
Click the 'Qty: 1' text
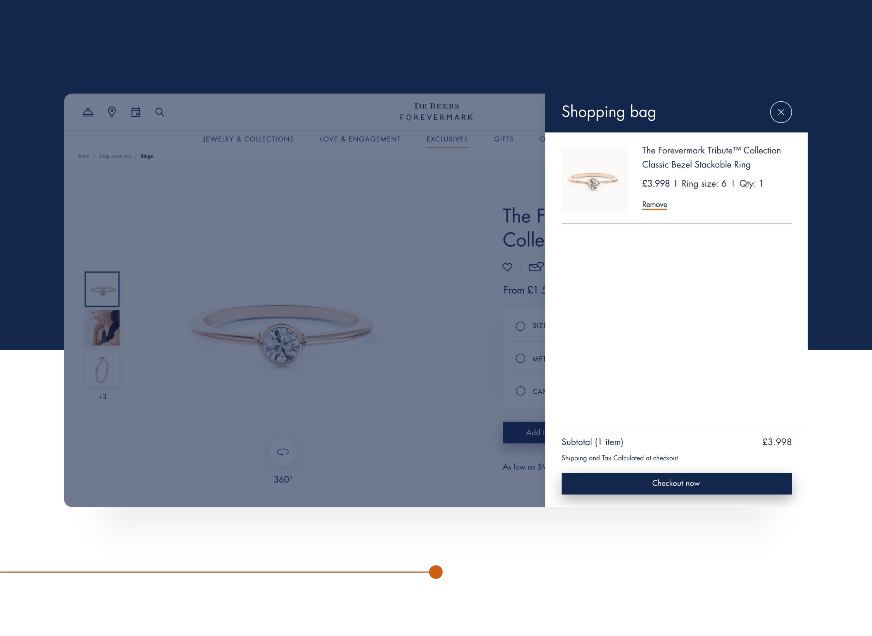751,184
